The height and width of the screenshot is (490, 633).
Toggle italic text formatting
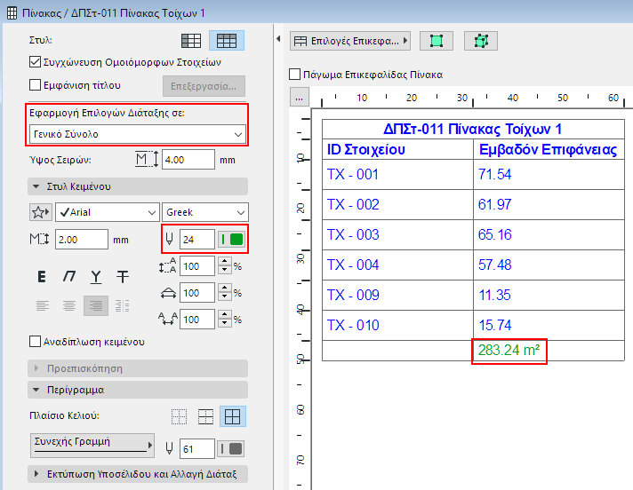click(69, 276)
